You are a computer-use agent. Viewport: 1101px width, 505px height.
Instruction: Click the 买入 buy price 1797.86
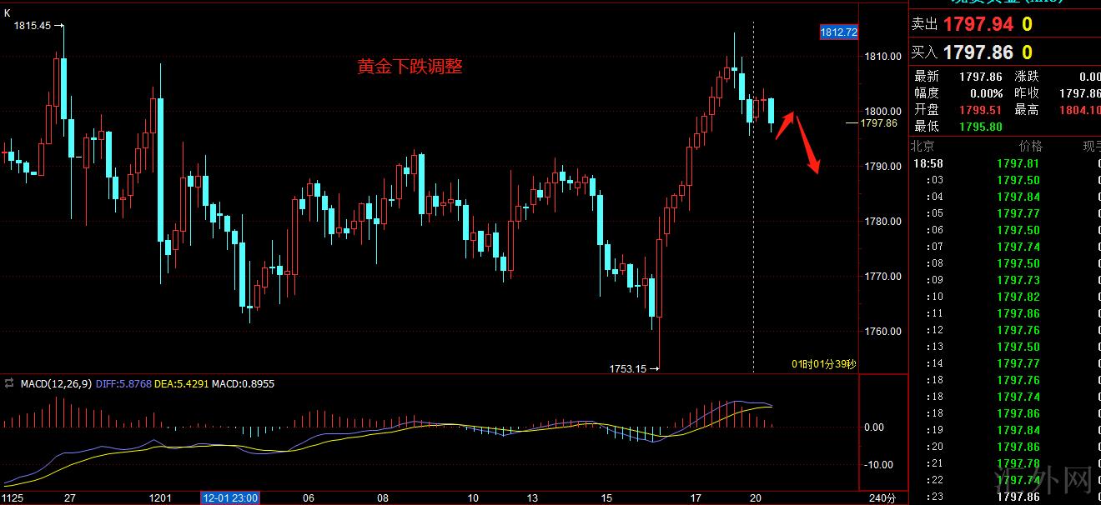(978, 52)
